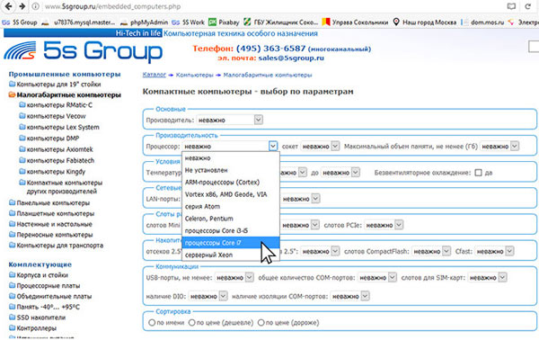Open the Cfast dropdown
The width and height of the screenshot is (539, 340).
(495, 251)
